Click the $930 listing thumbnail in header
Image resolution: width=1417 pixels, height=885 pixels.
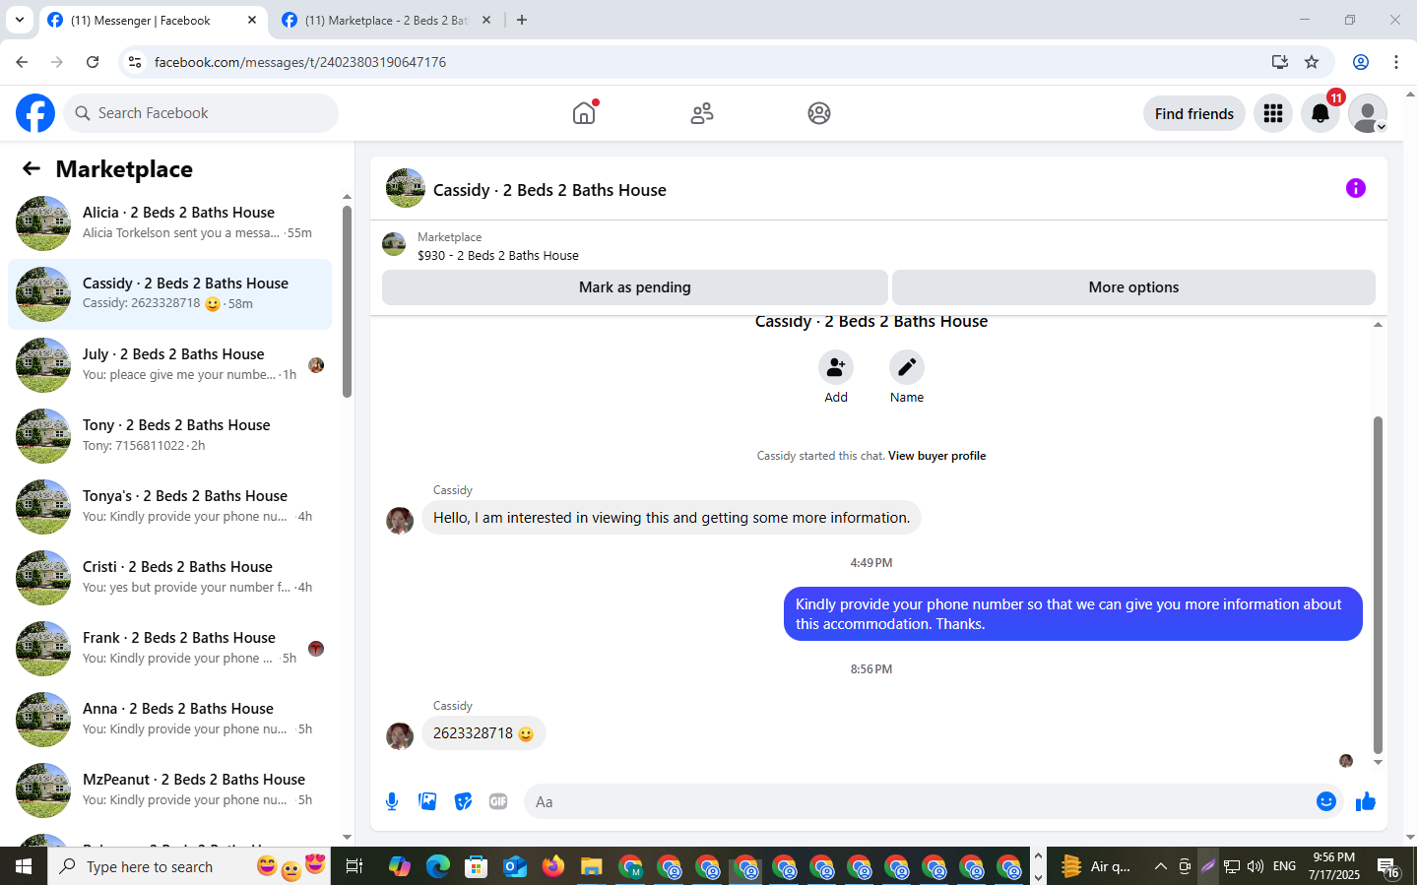(x=394, y=244)
